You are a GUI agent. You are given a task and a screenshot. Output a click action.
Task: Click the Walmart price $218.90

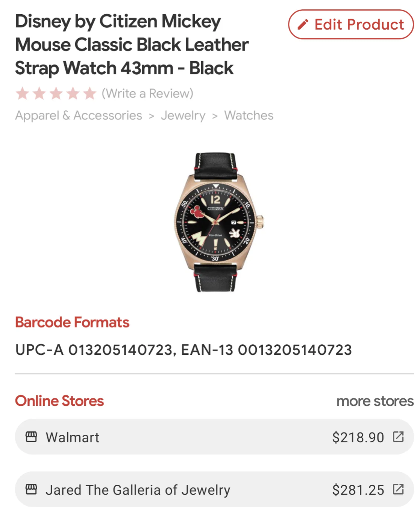(x=358, y=437)
